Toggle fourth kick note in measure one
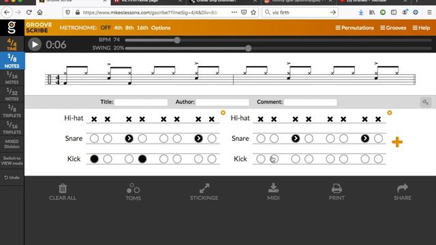This screenshot has height=245, width=436. [x=142, y=159]
